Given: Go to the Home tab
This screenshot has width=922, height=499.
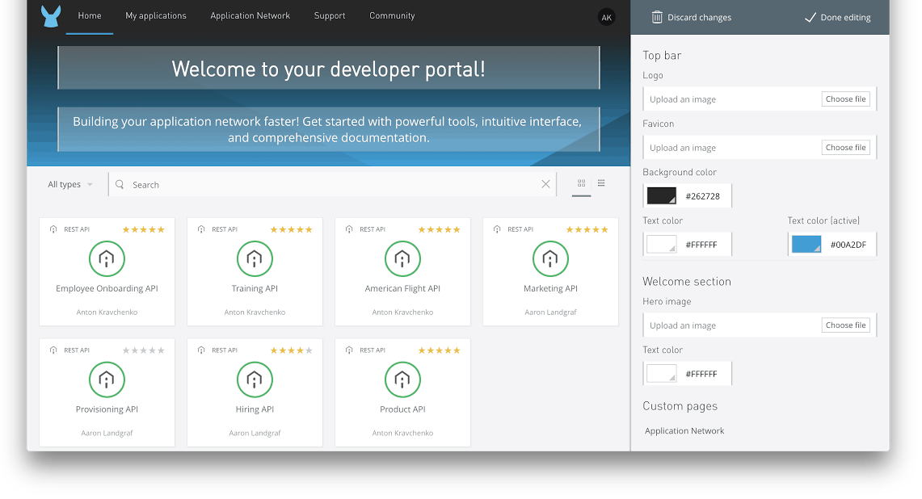Looking at the screenshot, I should pyautogui.click(x=90, y=16).
